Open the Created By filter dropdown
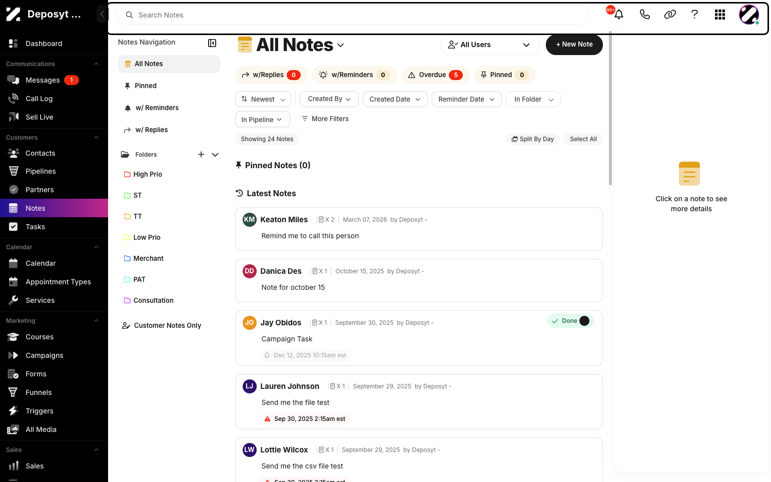The width and height of the screenshot is (771, 482). (329, 99)
